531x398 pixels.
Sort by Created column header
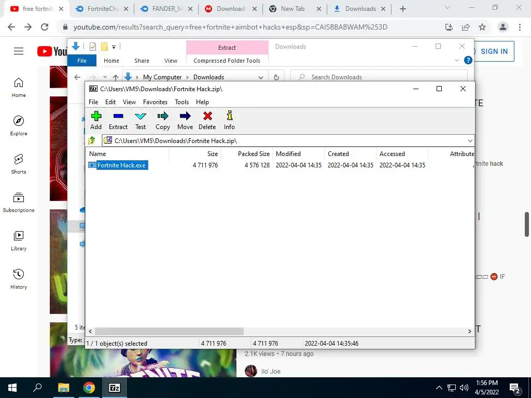pos(338,153)
